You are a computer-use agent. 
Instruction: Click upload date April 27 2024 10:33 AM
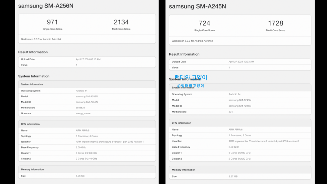tap(241, 62)
